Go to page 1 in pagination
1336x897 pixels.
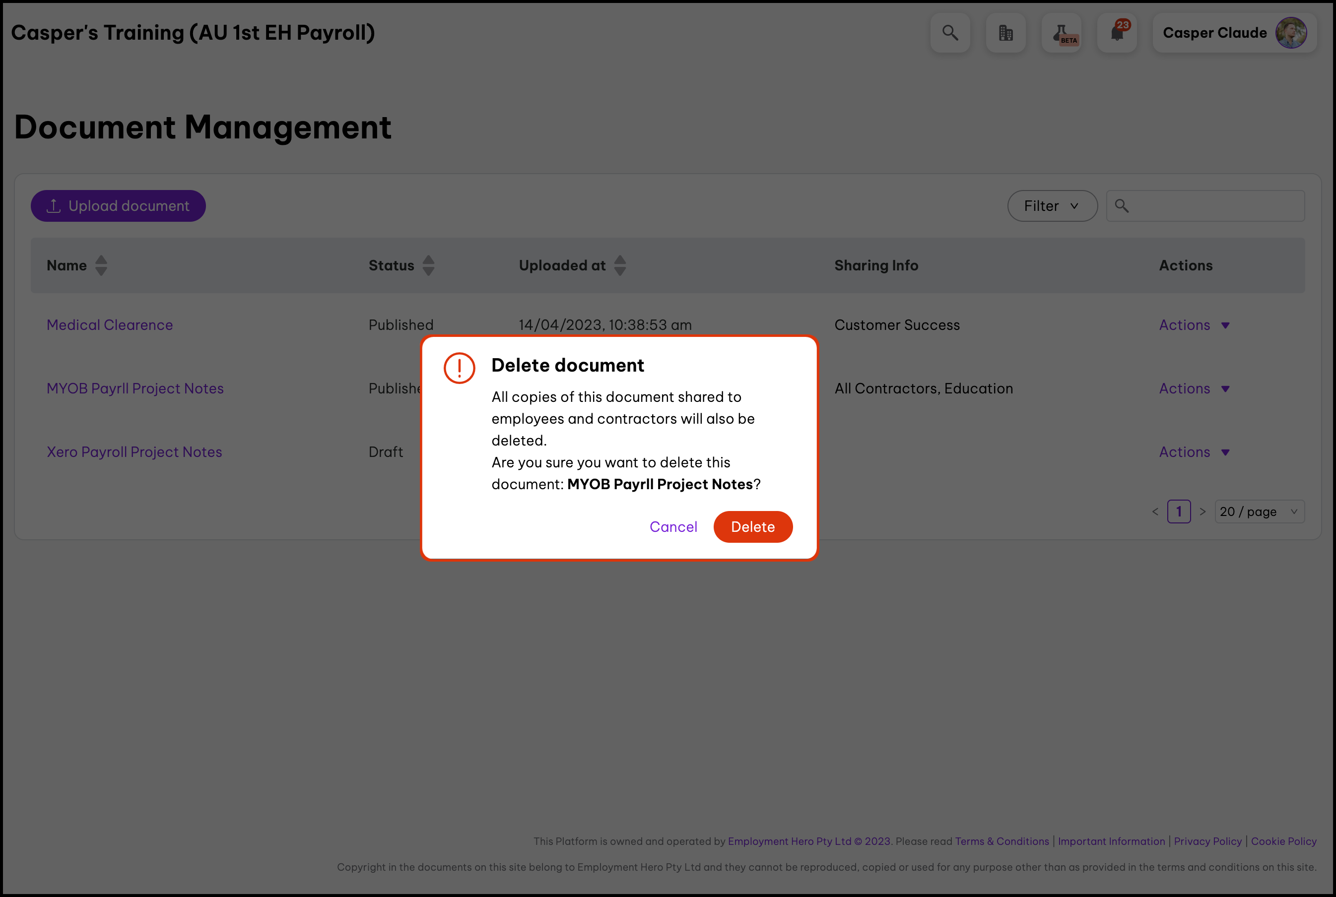point(1179,512)
